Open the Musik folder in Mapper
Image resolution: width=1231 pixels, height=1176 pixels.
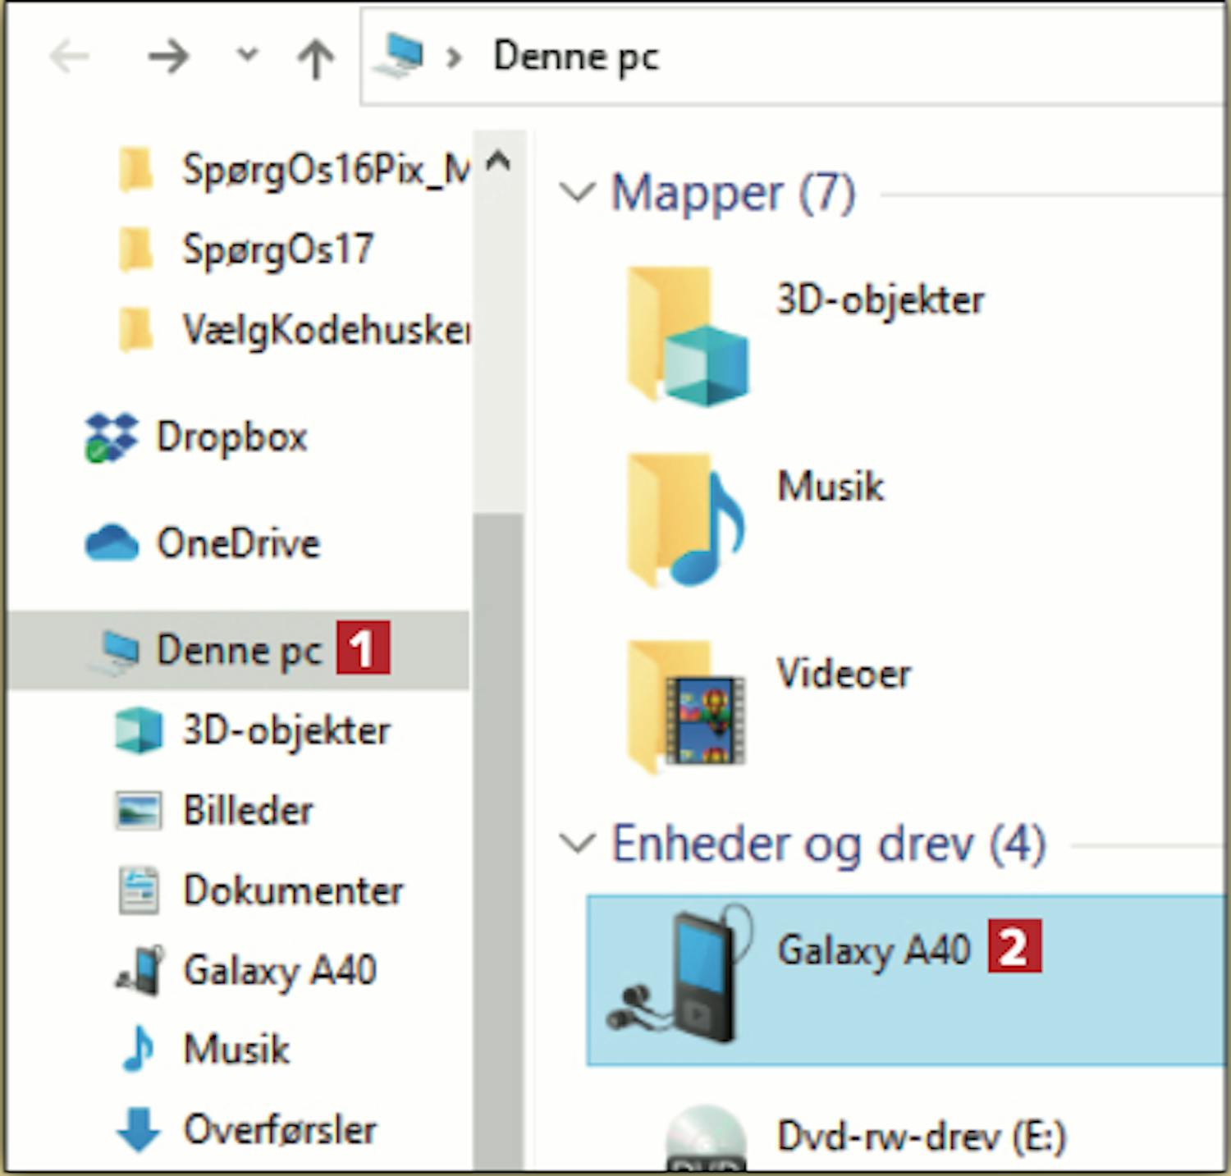[x=829, y=486]
